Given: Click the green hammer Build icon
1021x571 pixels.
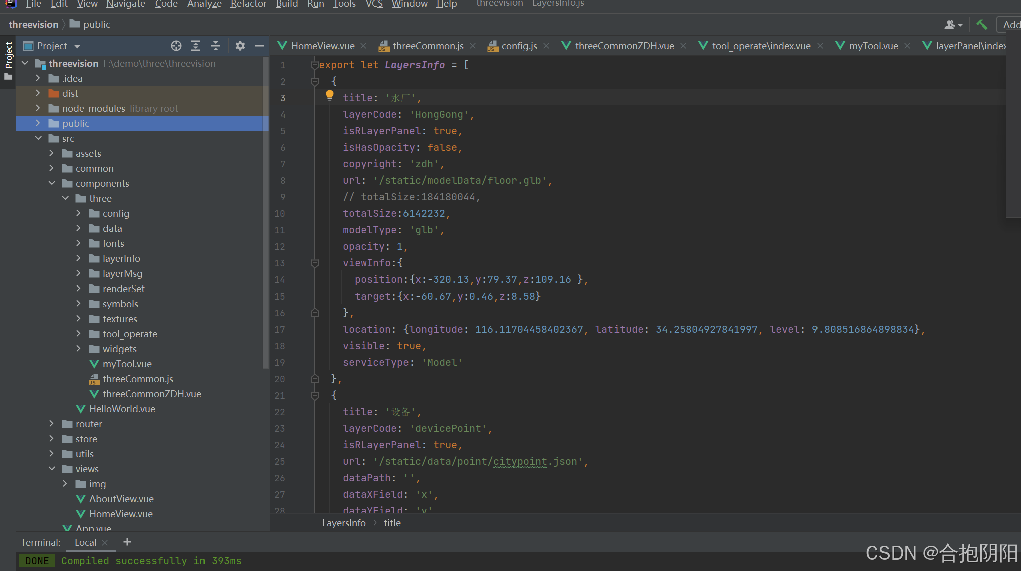Looking at the screenshot, I should coord(982,24).
